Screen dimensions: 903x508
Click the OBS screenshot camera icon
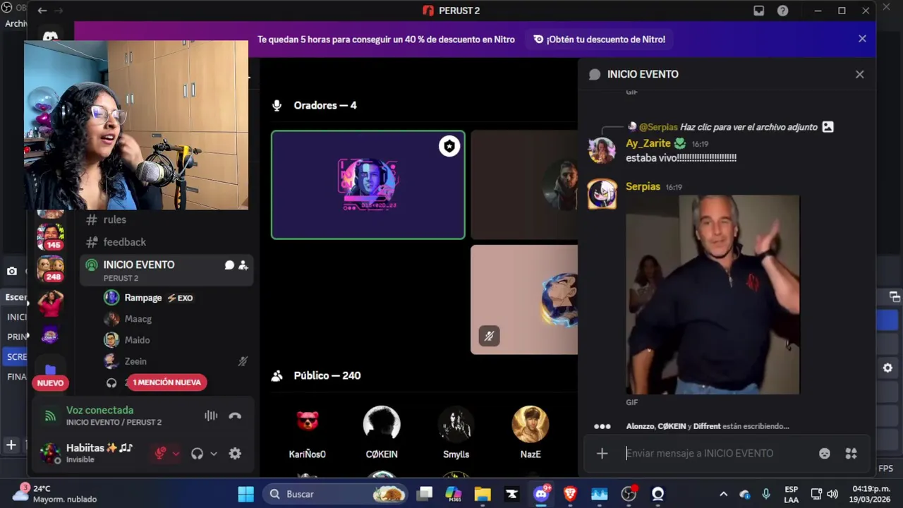(12, 271)
